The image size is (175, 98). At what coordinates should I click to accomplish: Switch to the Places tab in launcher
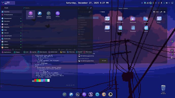(17, 52)
